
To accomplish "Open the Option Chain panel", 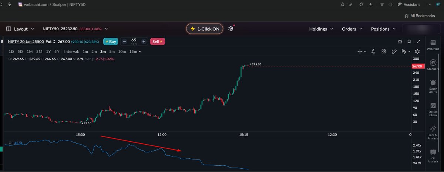I will click(433, 110).
